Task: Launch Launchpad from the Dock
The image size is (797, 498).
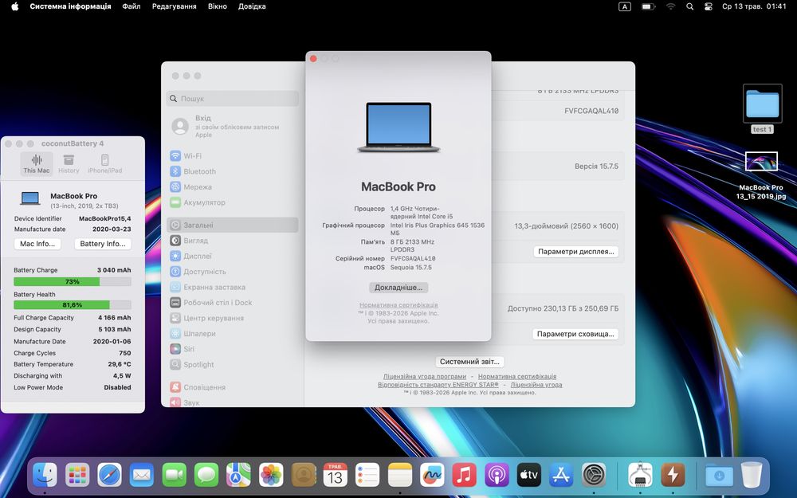Action: pyautogui.click(x=77, y=475)
